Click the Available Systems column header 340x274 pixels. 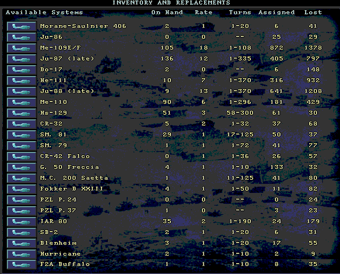[44, 13]
